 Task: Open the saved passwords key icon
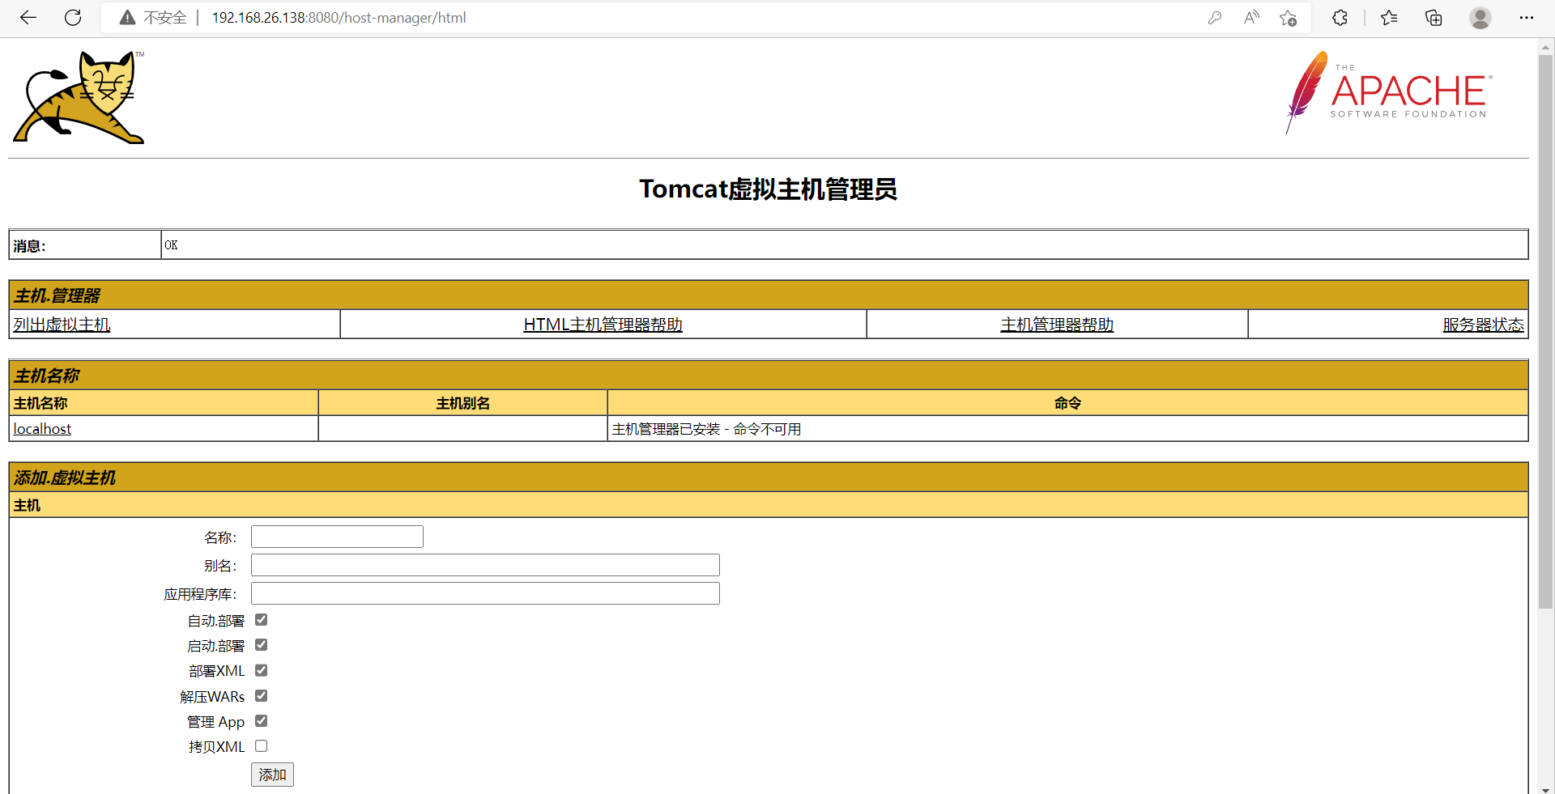coord(1214,18)
